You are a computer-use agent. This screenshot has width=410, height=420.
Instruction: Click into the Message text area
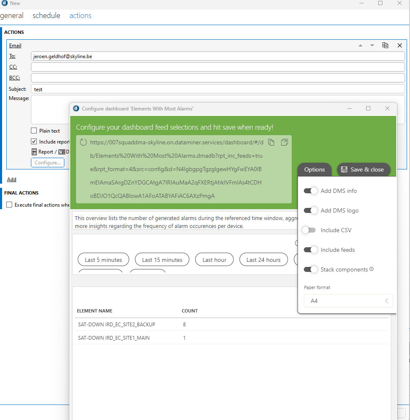click(50, 109)
